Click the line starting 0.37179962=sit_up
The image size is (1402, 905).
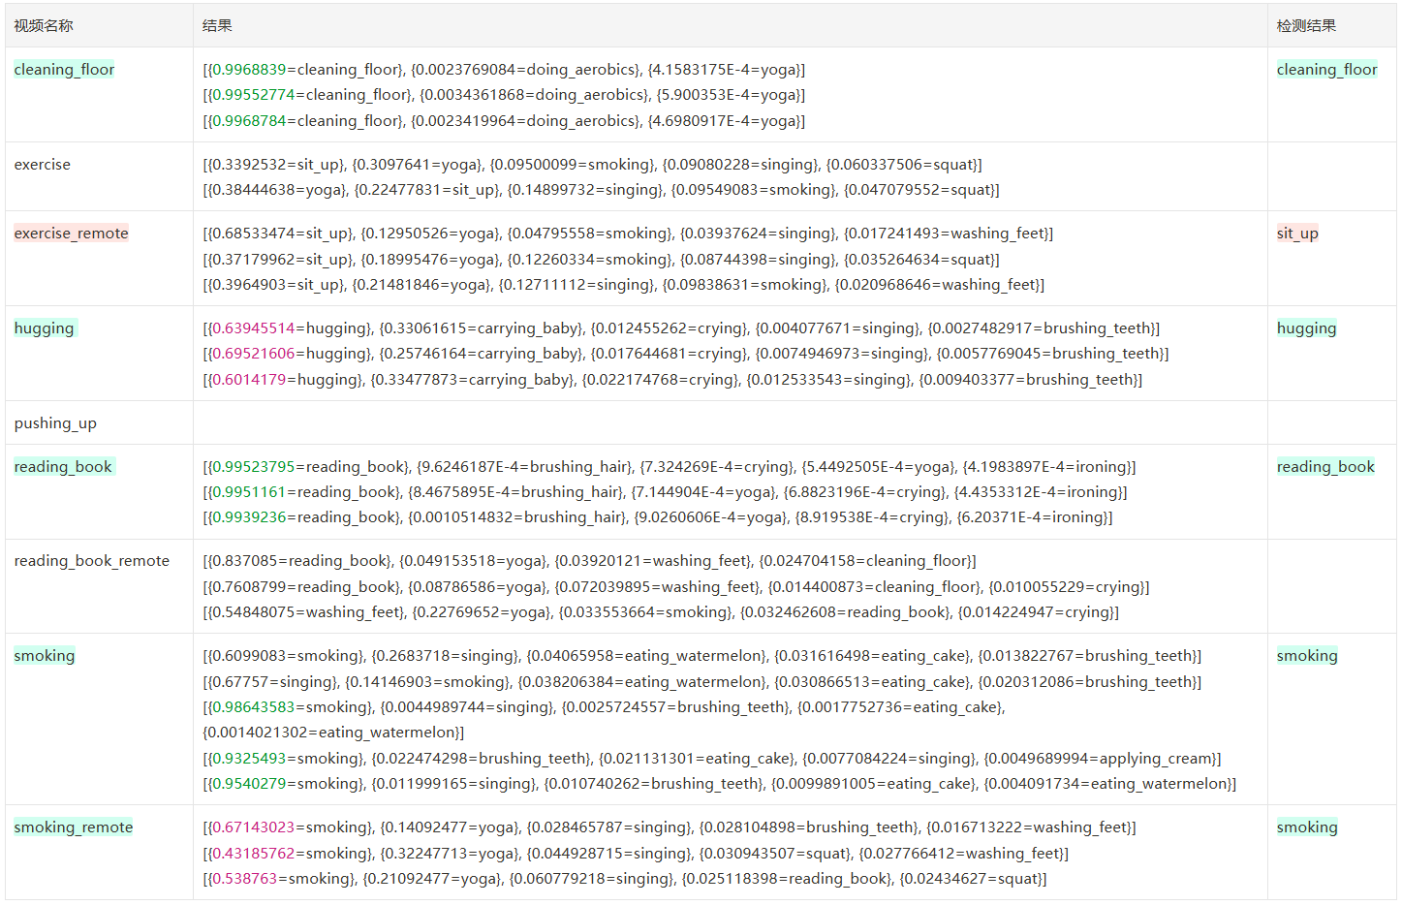pos(601,260)
